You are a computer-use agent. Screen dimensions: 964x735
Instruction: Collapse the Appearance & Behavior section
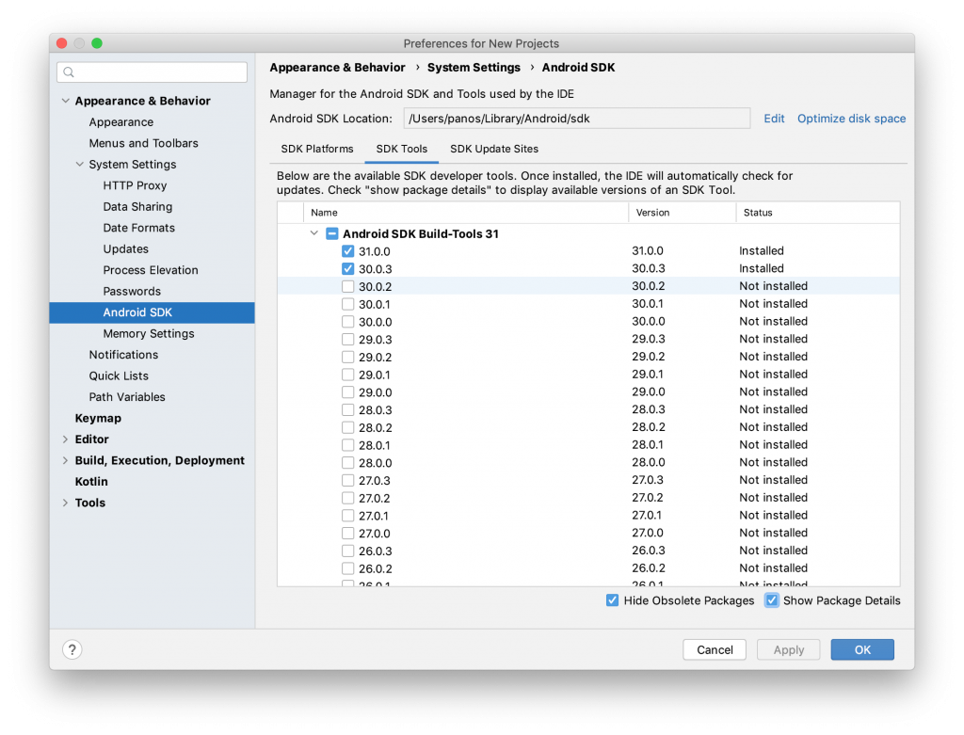tap(65, 101)
